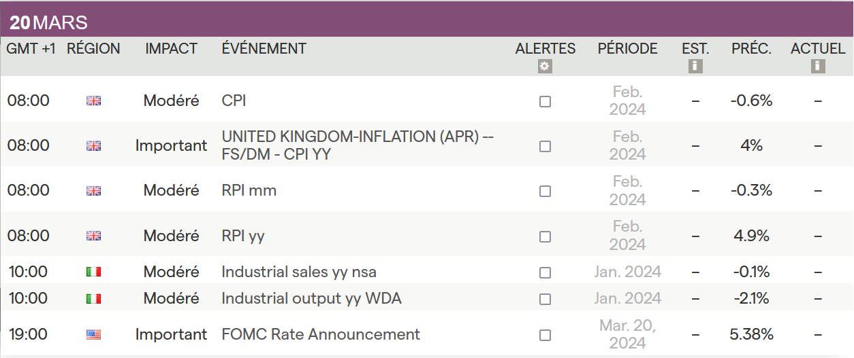Click the ACTUEL info icon

818,66
